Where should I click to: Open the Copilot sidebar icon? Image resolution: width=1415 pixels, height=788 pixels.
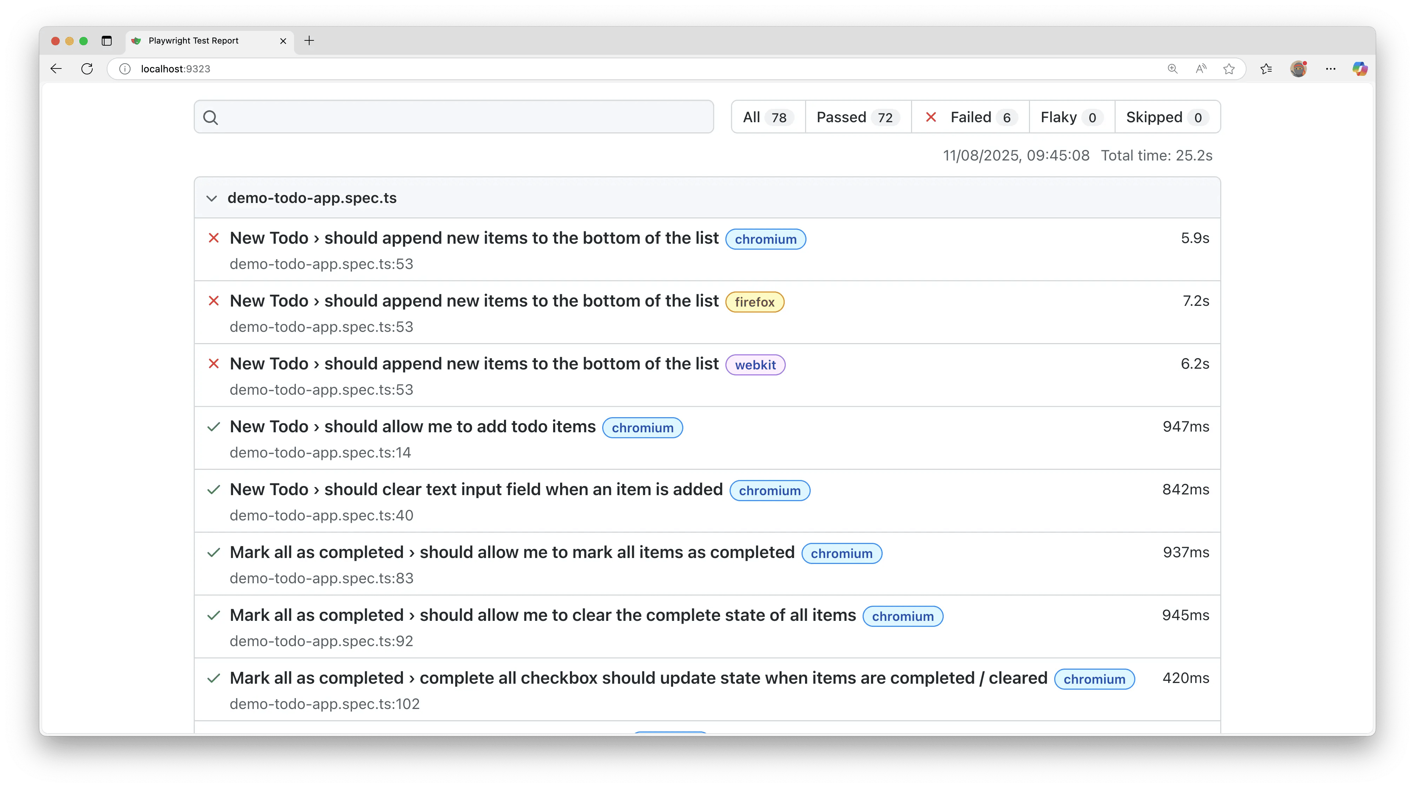[1360, 69]
